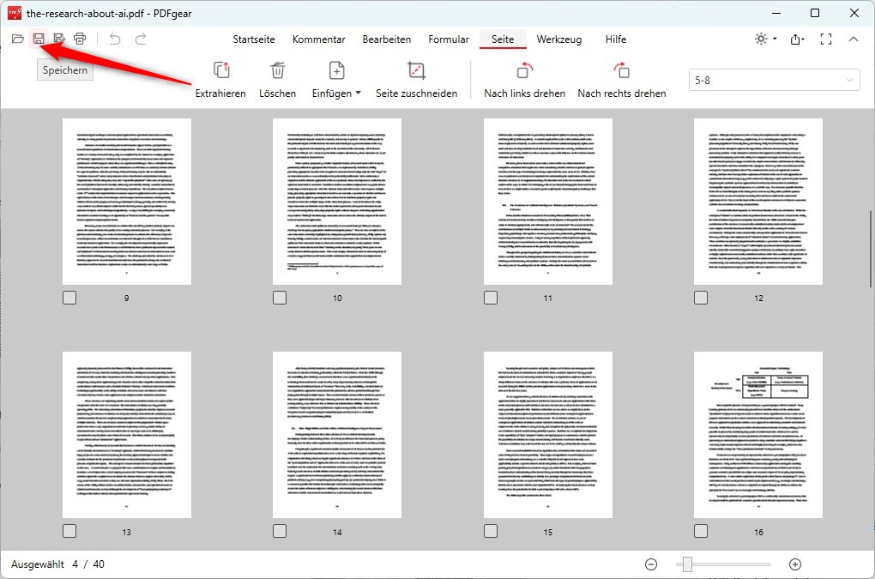Switch to the Kommentar tab

coord(318,39)
